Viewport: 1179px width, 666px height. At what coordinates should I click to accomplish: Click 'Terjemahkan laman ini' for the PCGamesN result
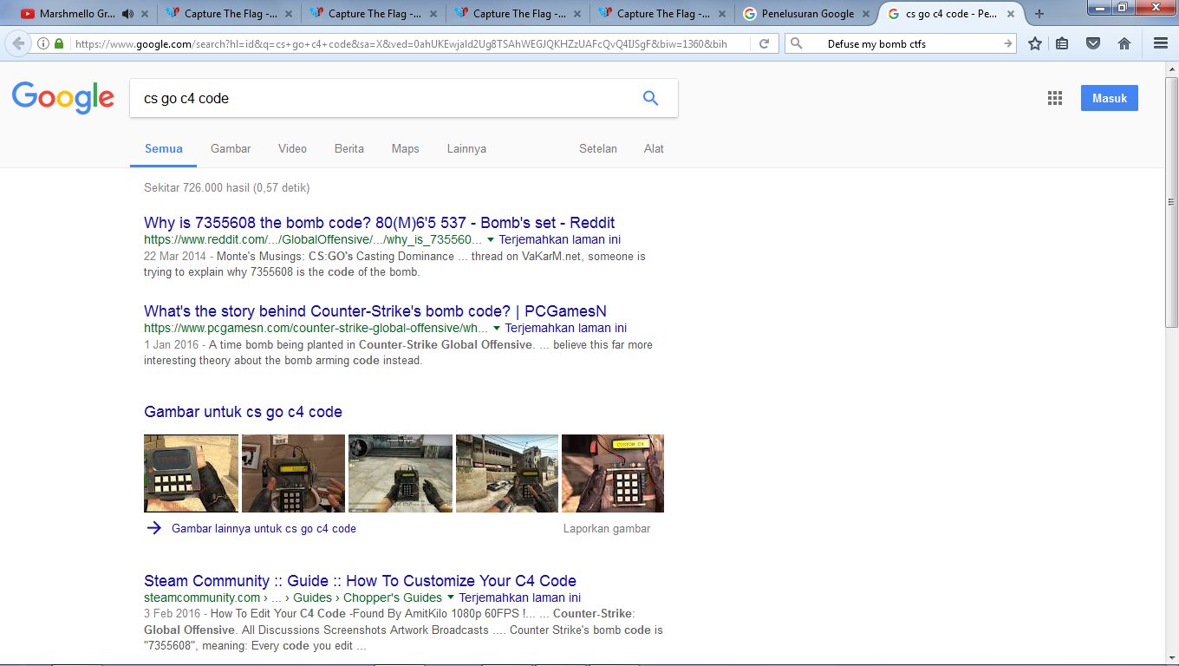coord(566,328)
